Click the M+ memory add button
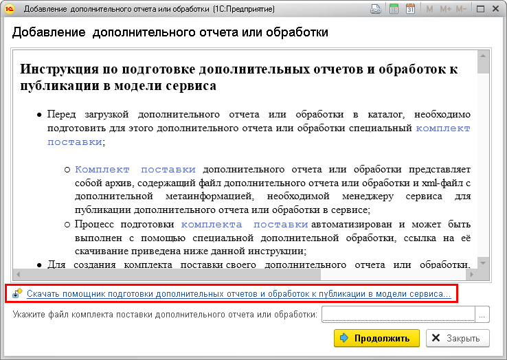 pos(444,10)
